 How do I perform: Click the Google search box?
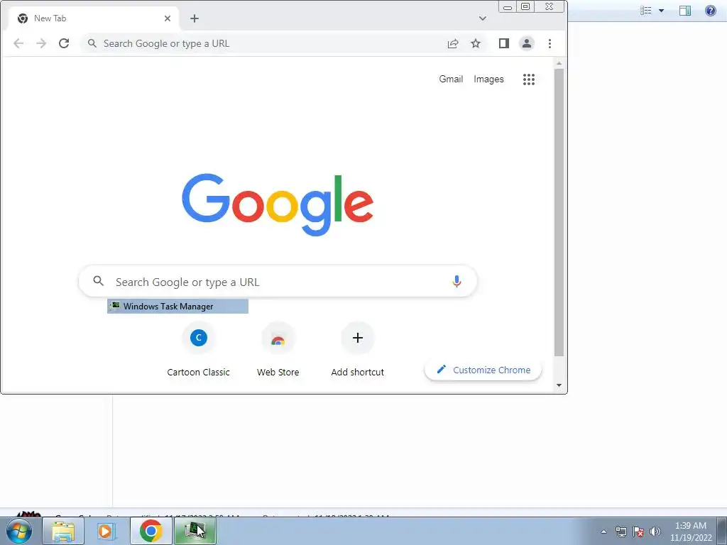(x=278, y=281)
